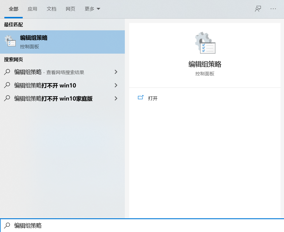Click magnifier icon beside 打不开 win10 suggestion
This screenshot has height=232, width=284.
7,85
